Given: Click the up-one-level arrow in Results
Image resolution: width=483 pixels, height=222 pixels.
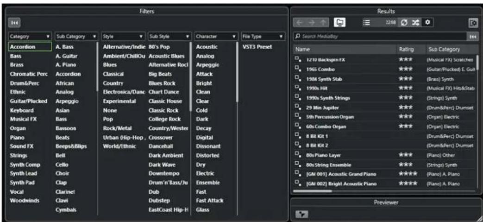Looking at the screenshot, I should pos(322,23).
